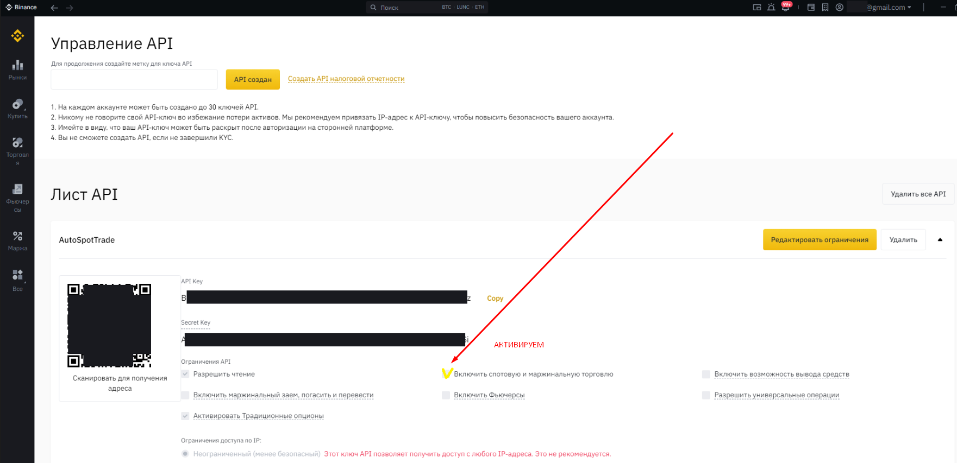Click the user profile avatar icon
This screenshot has height=463, width=957.
coord(840,8)
